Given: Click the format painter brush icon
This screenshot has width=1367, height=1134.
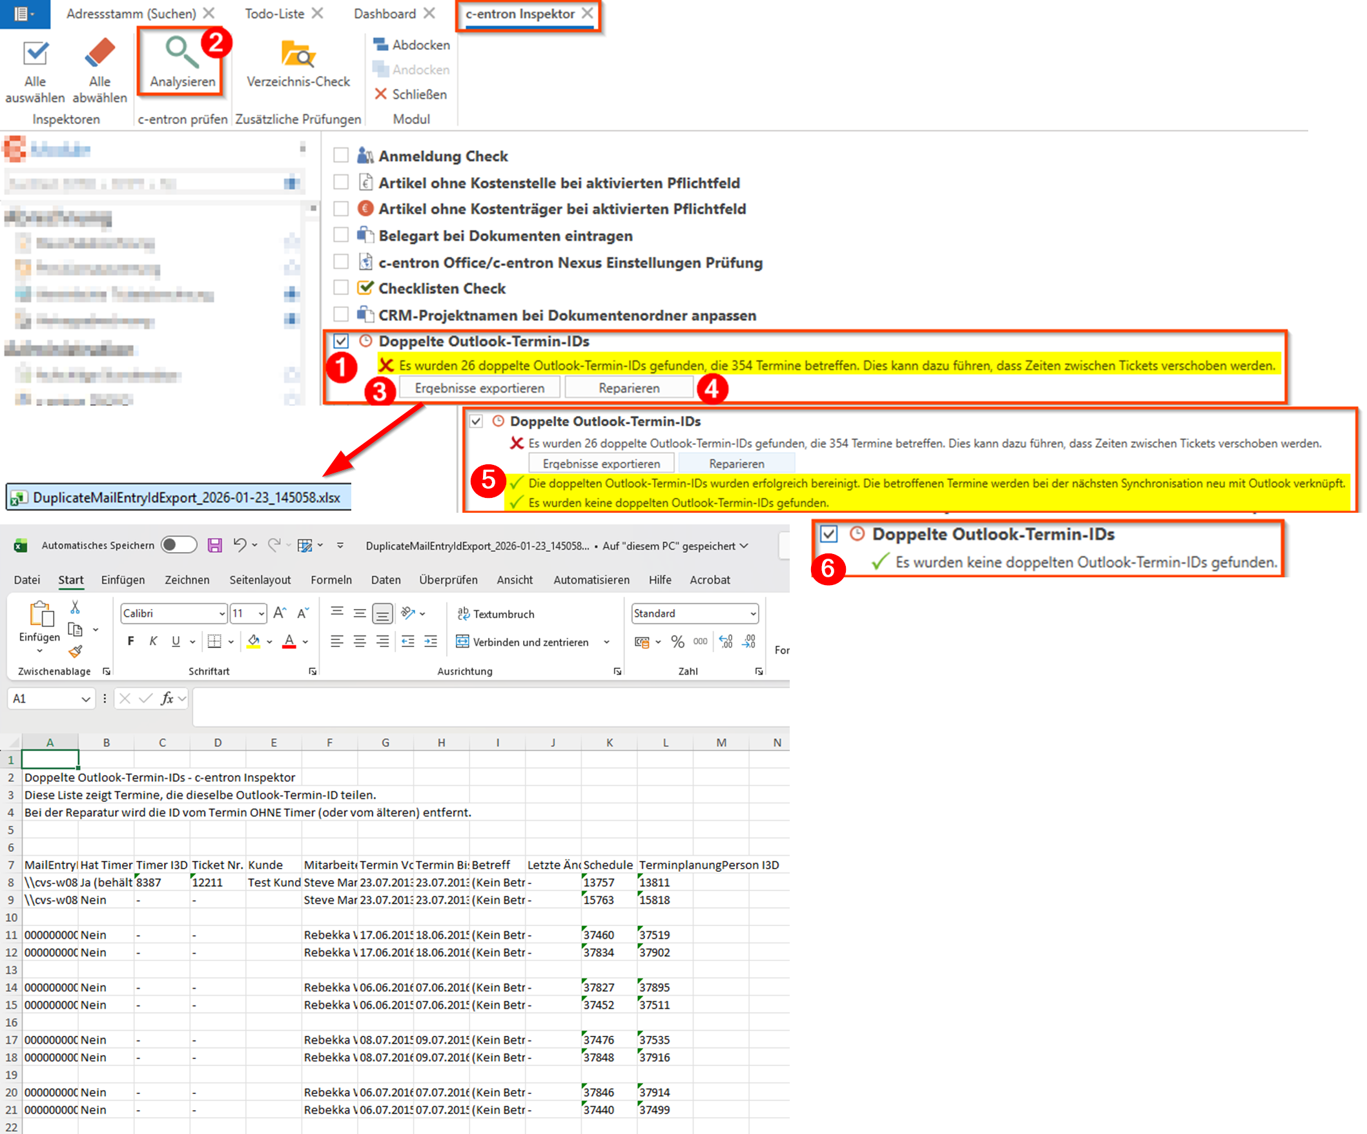Looking at the screenshot, I should [76, 651].
